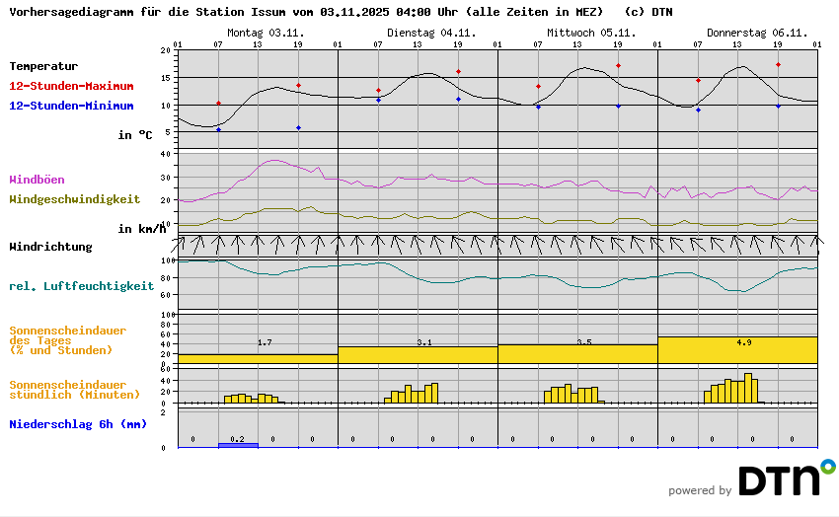Click the rel. Luftfeuchtigkeit legend label

coord(81,286)
